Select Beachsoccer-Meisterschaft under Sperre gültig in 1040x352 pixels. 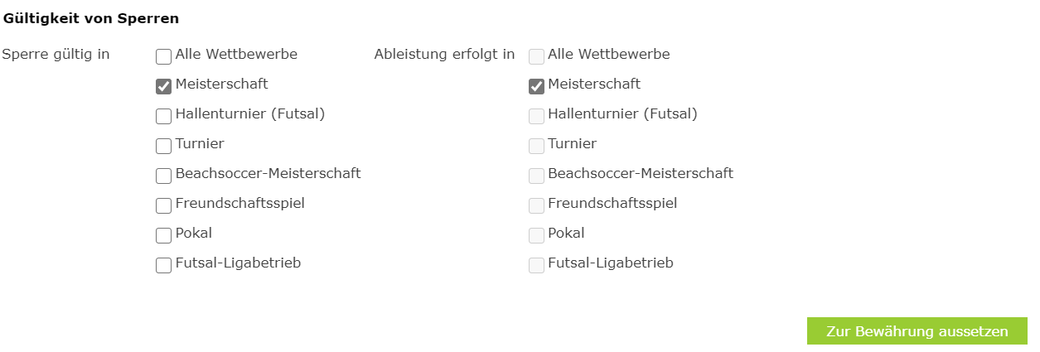[x=163, y=176]
